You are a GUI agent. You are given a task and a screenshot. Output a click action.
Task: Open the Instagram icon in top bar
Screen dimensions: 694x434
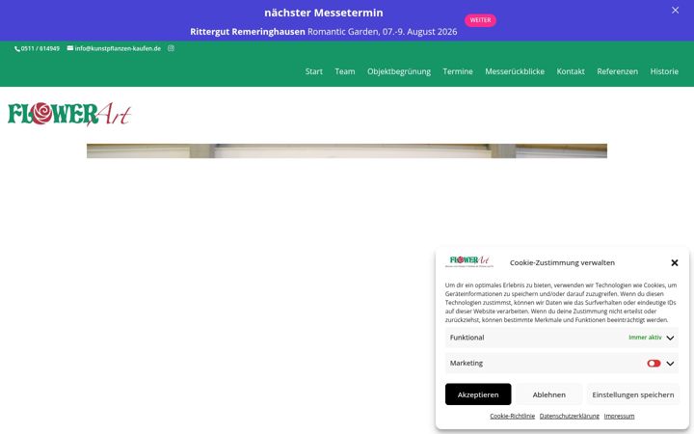click(171, 48)
